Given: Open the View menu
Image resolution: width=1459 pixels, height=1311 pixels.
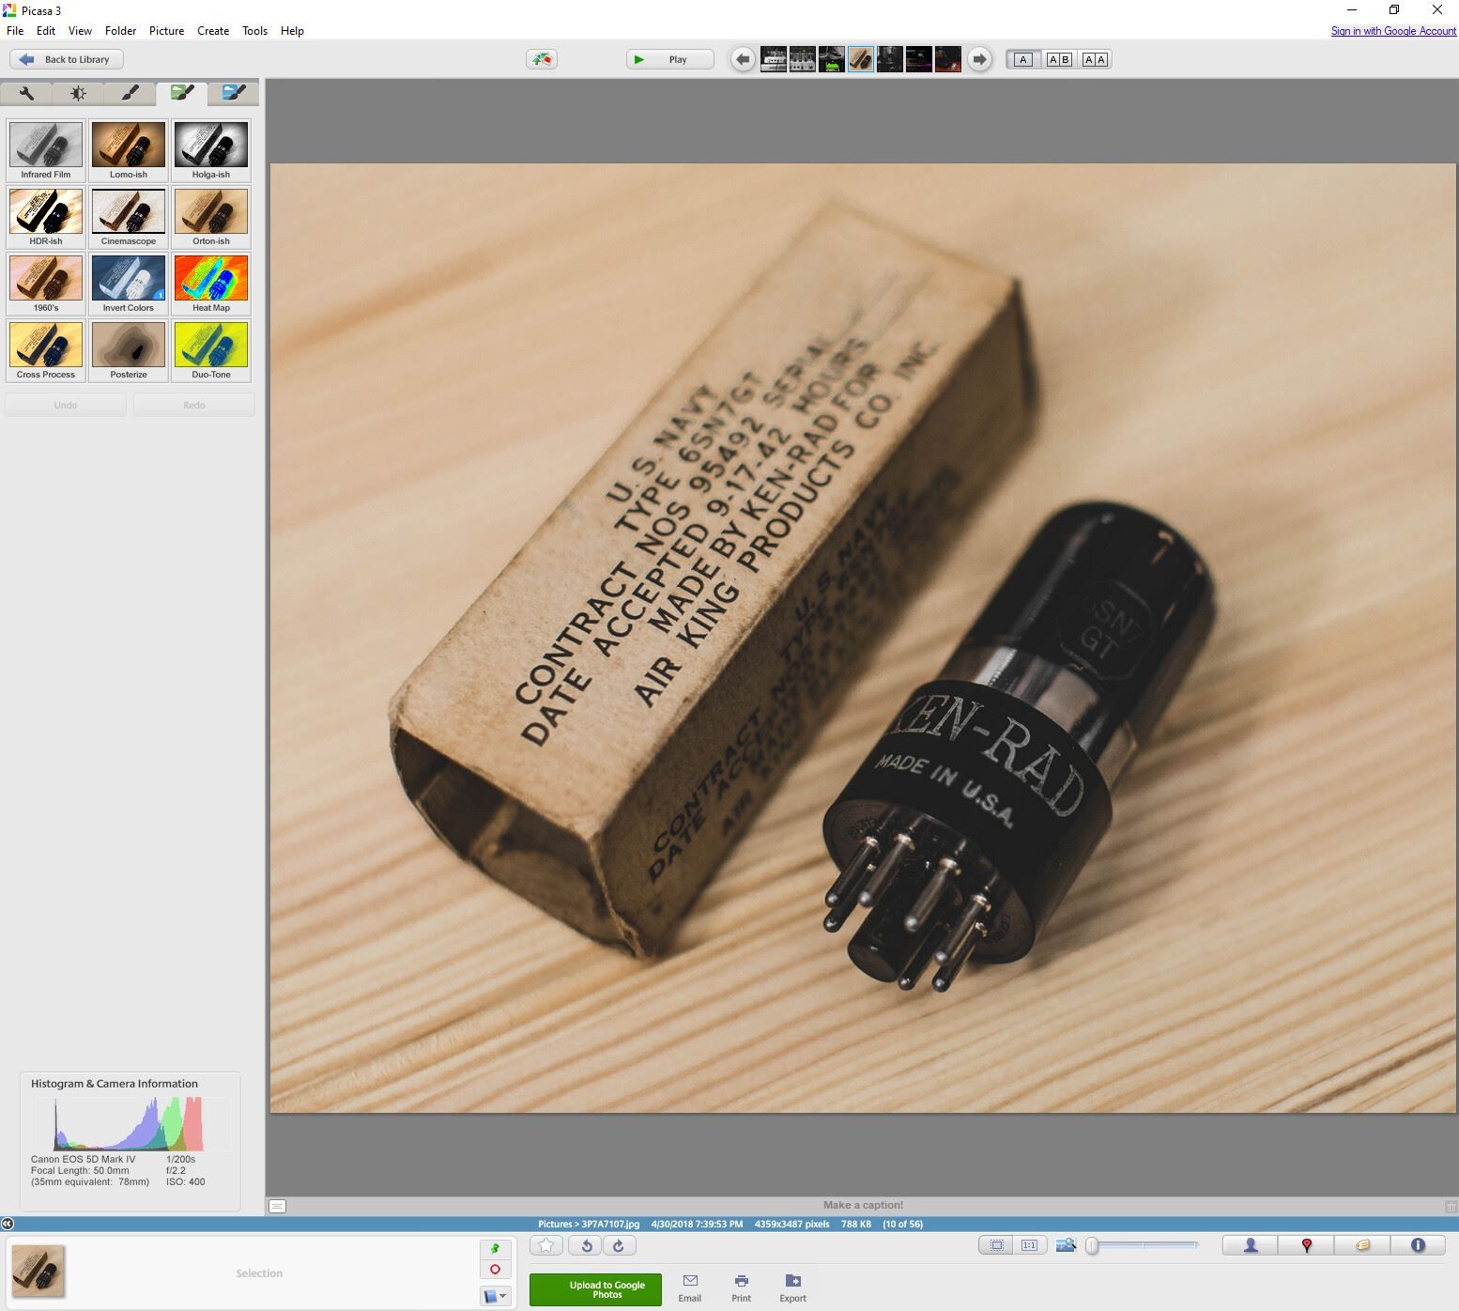Looking at the screenshot, I should (80, 31).
